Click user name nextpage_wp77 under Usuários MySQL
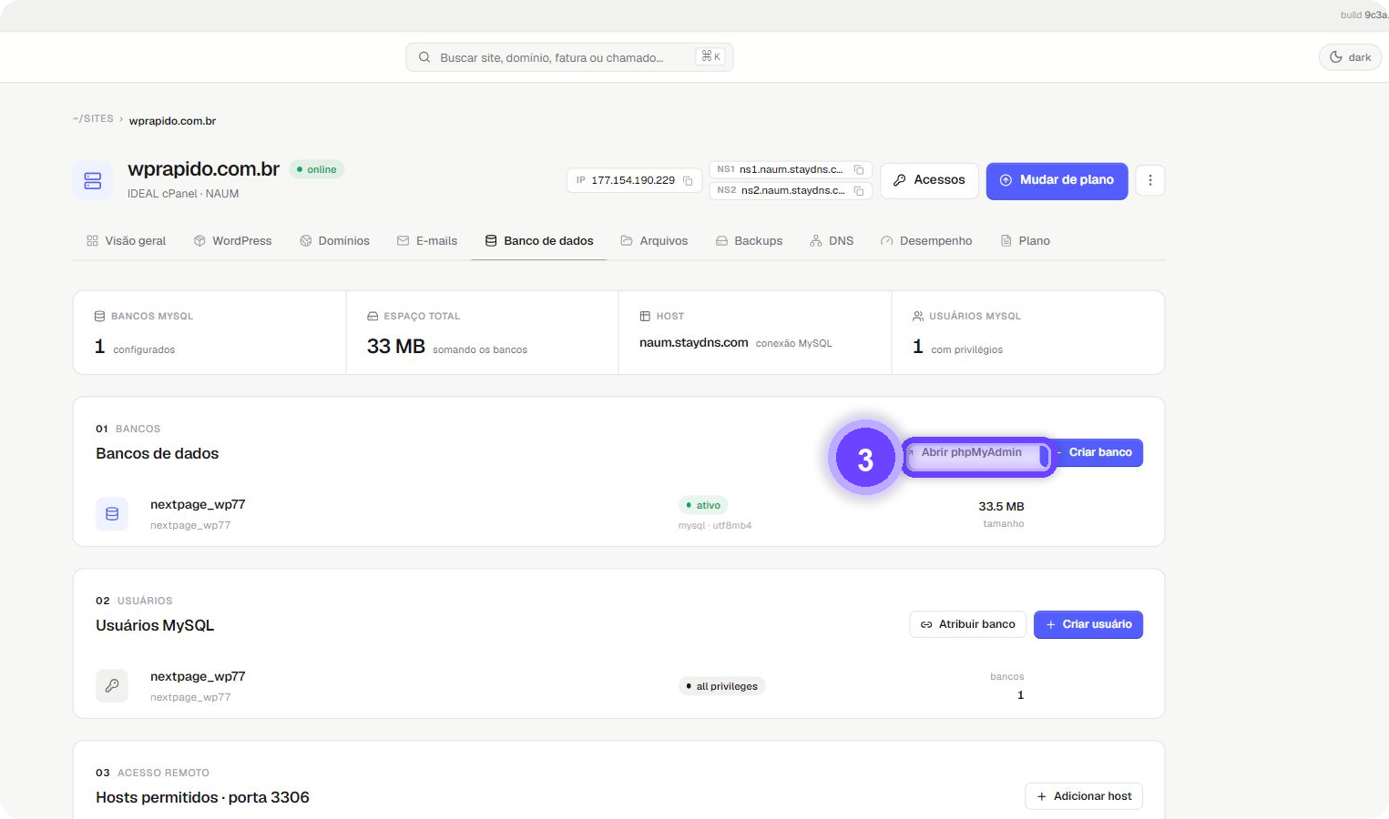 [198, 676]
